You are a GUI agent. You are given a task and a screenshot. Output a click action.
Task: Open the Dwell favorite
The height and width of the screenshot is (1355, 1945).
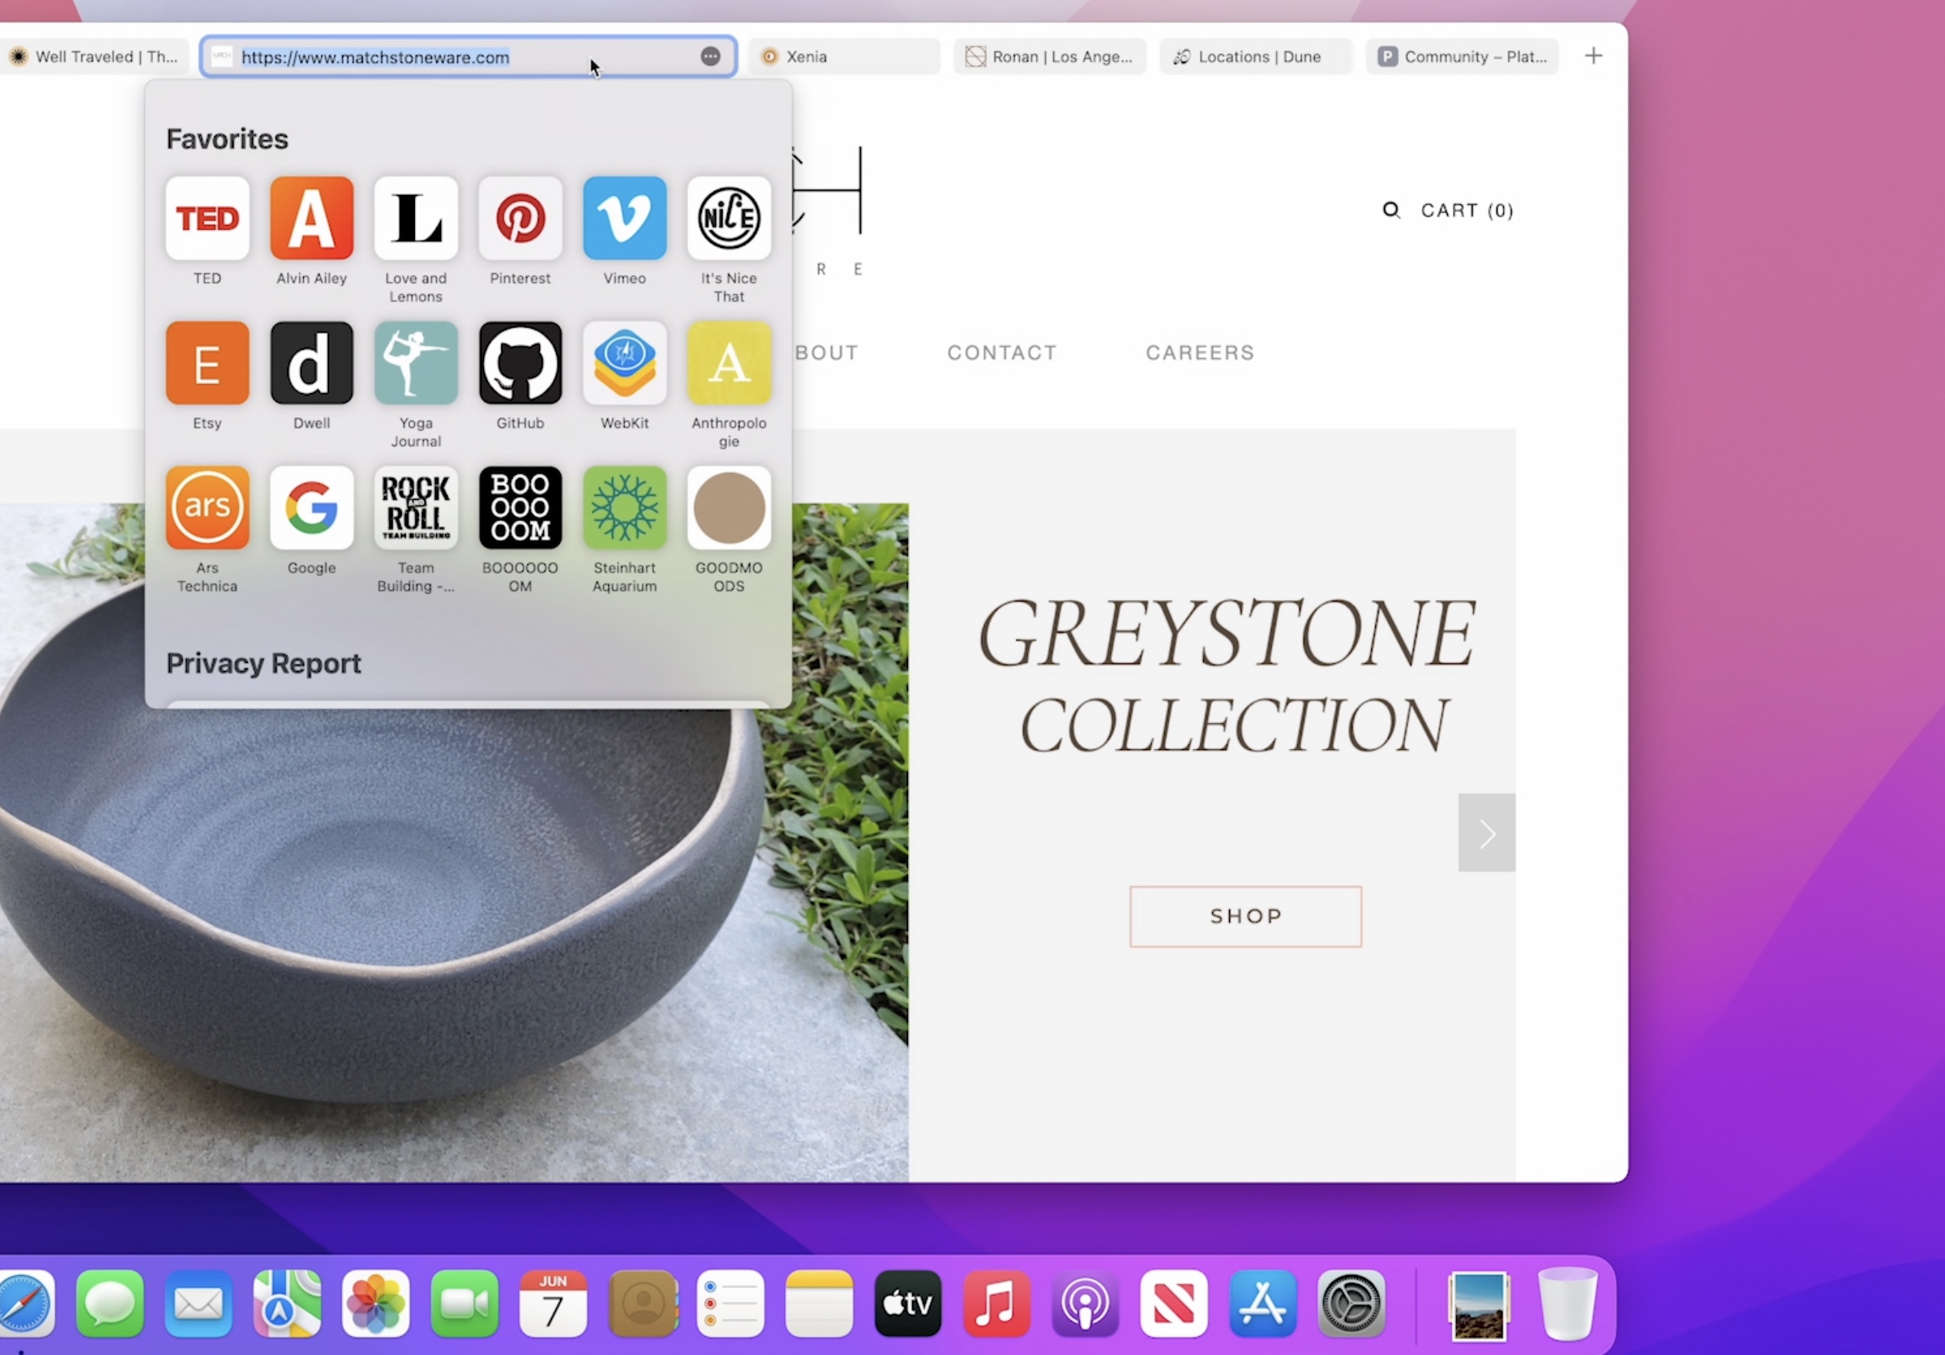click(x=311, y=363)
